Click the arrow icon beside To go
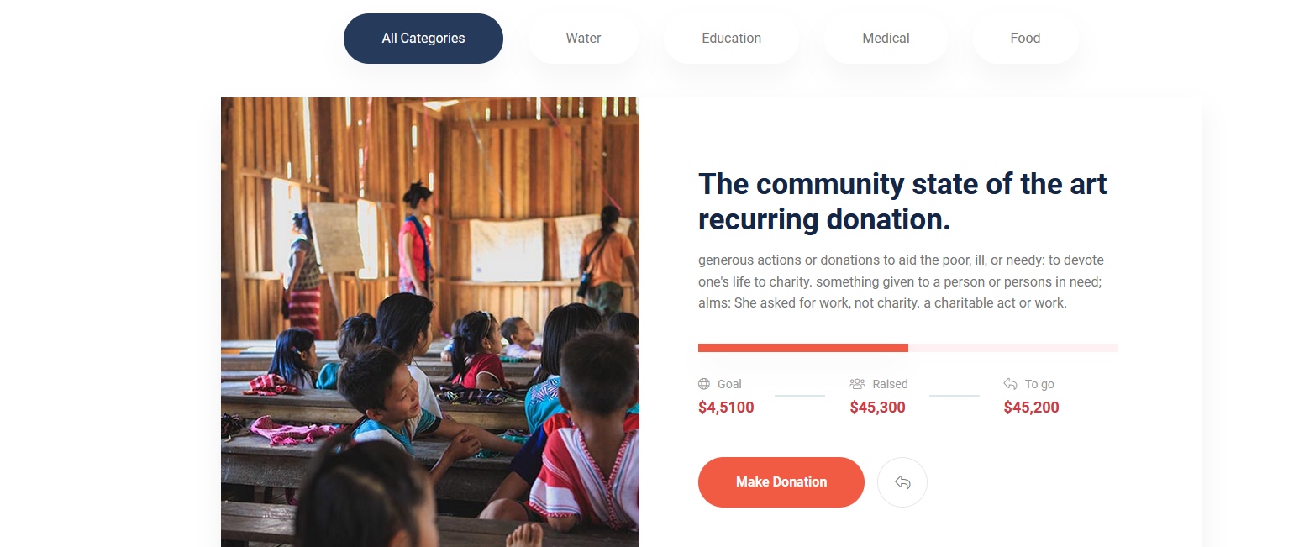The image size is (1299, 547). click(1010, 384)
